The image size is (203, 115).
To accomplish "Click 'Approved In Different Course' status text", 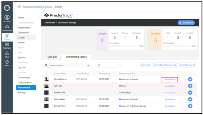I will [134, 106].
